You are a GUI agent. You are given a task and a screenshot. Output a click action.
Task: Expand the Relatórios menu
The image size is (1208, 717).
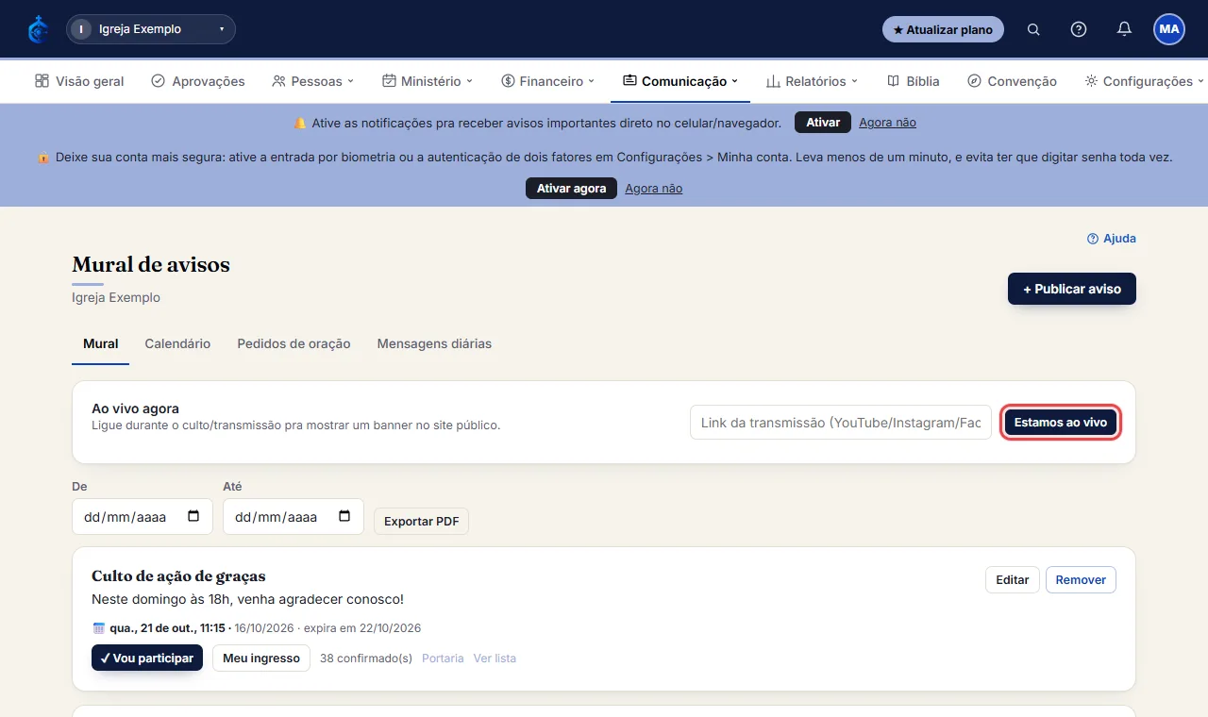(x=813, y=81)
